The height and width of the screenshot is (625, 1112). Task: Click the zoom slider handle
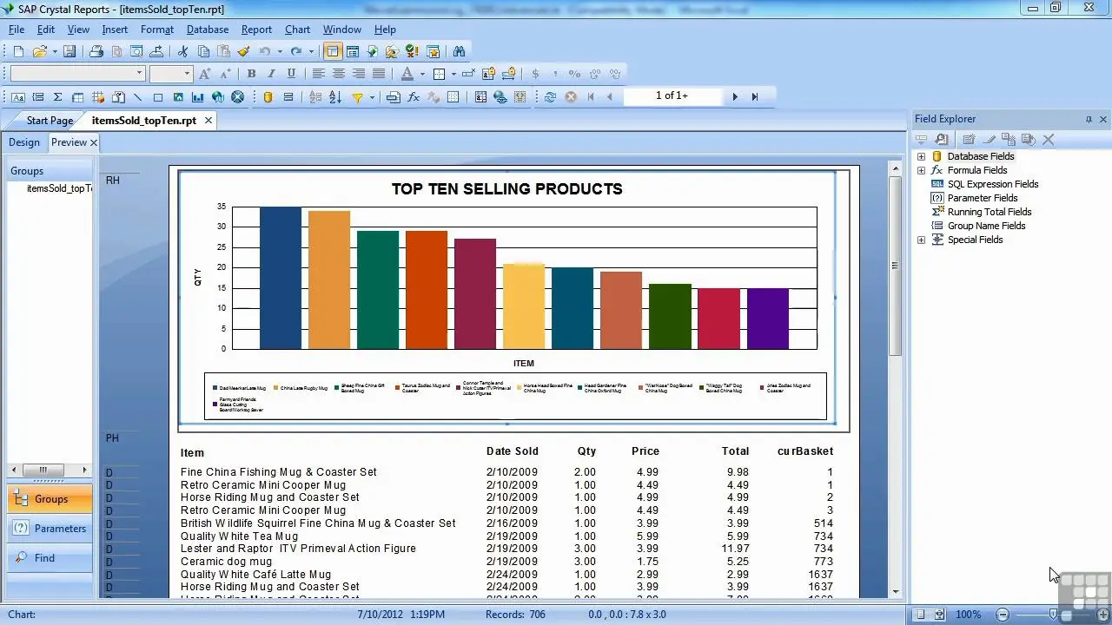(x=1054, y=615)
